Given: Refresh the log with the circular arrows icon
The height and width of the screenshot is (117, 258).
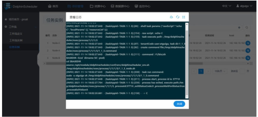Looking at the screenshot, I should (x=177, y=17).
